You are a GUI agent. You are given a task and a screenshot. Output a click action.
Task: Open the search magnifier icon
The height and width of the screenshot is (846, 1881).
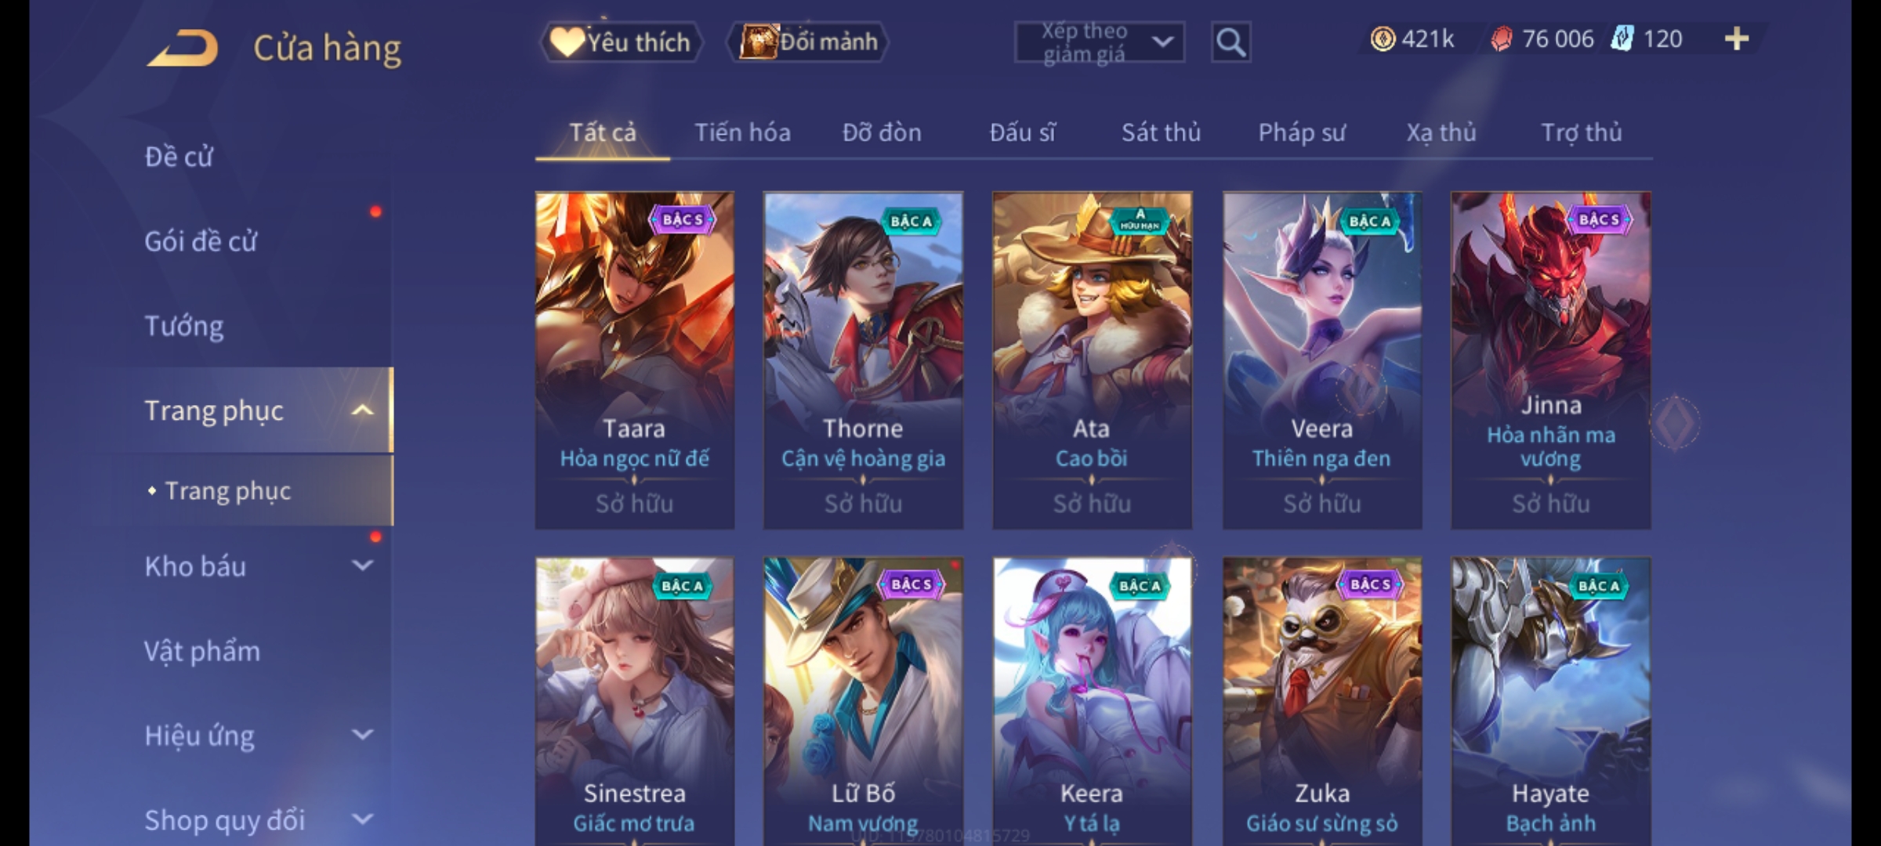click(1230, 42)
